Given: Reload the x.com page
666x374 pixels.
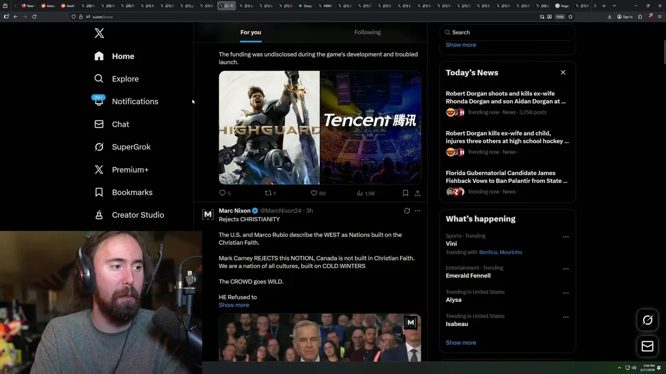Looking at the screenshot, I should 34,17.
